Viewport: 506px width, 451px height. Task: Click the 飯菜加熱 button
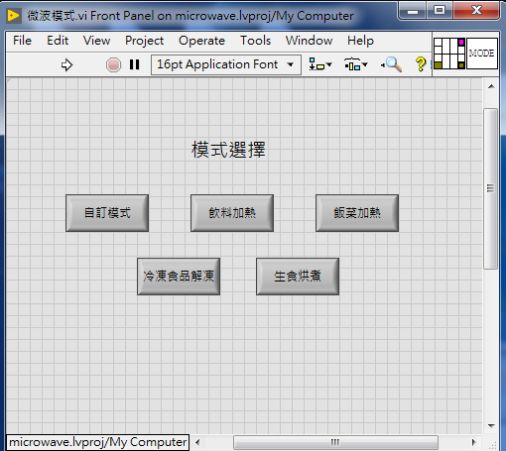[x=357, y=213]
